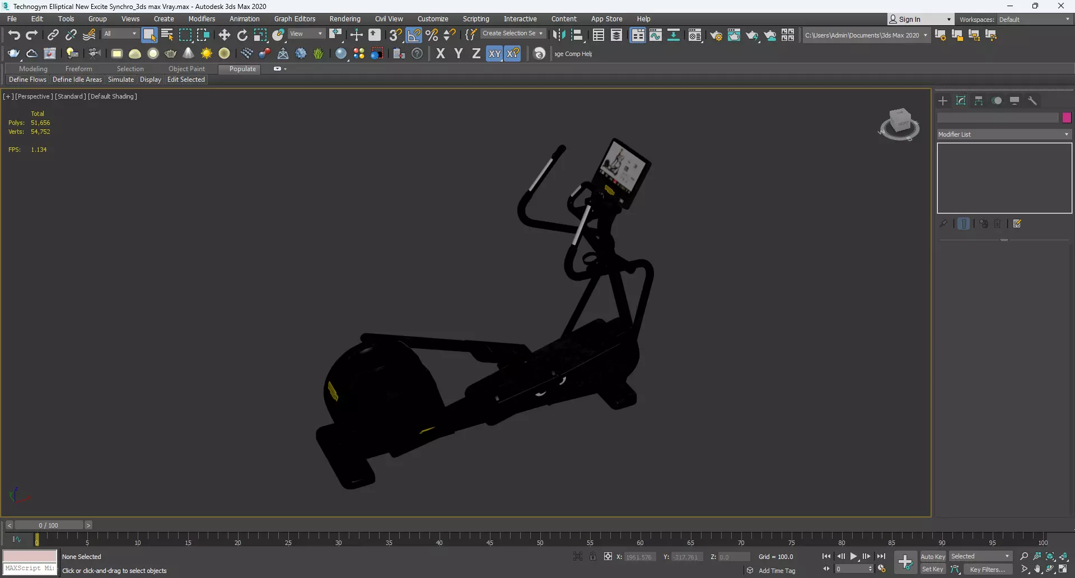Activate the Select and Rotate tool
1075x578 pixels.
pos(242,35)
